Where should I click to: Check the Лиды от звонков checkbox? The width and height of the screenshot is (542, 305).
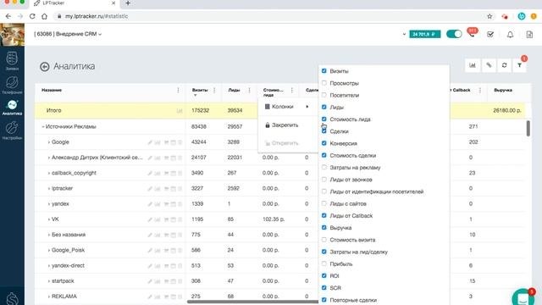coord(324,180)
